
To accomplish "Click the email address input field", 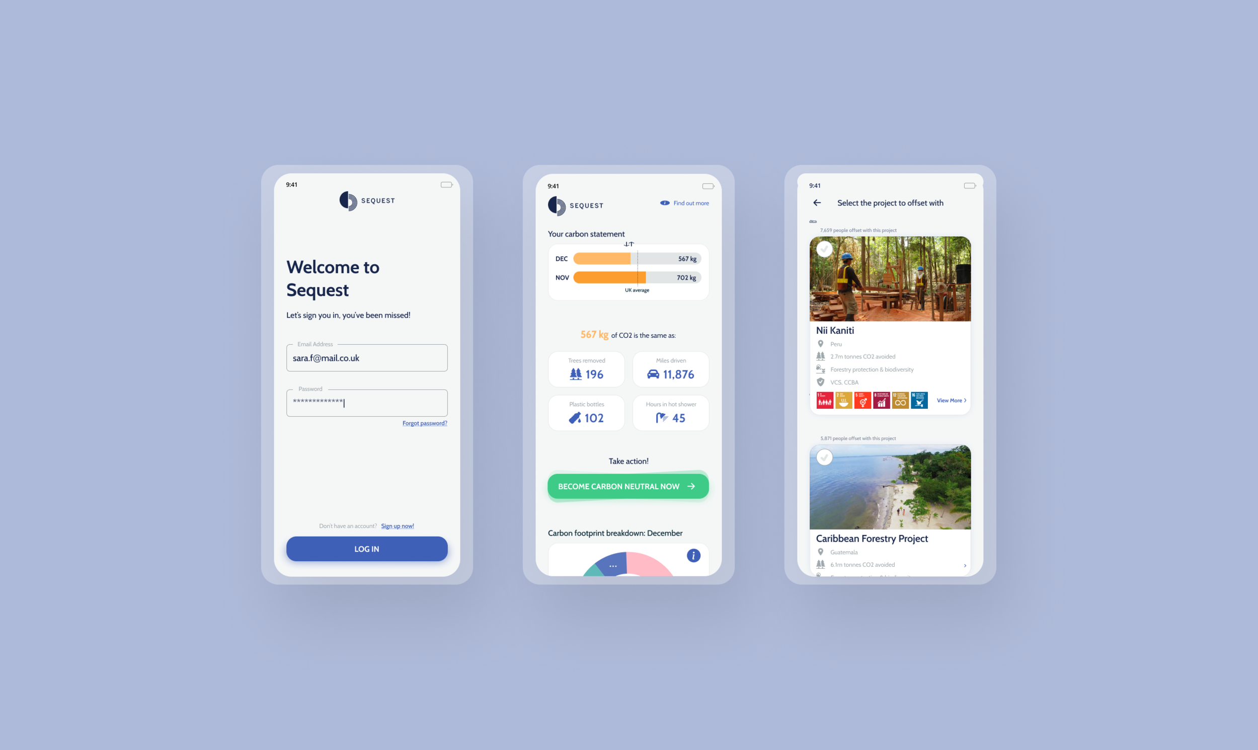I will pyautogui.click(x=366, y=357).
